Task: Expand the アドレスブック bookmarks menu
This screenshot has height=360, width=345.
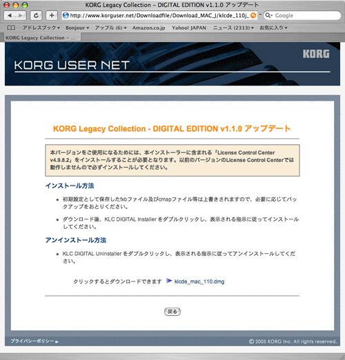Action: point(41,28)
